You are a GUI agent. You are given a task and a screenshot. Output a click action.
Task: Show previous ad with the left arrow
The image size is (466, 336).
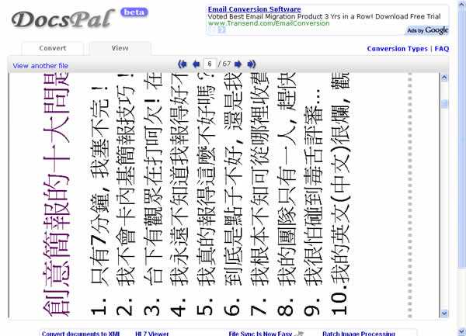point(213,29)
